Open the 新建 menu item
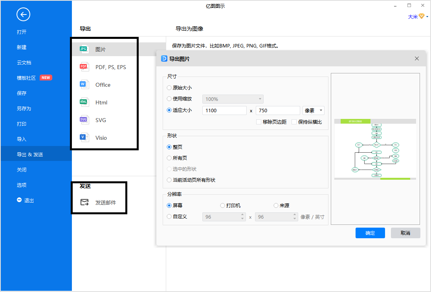The width and height of the screenshot is (431, 292). (x=22, y=47)
